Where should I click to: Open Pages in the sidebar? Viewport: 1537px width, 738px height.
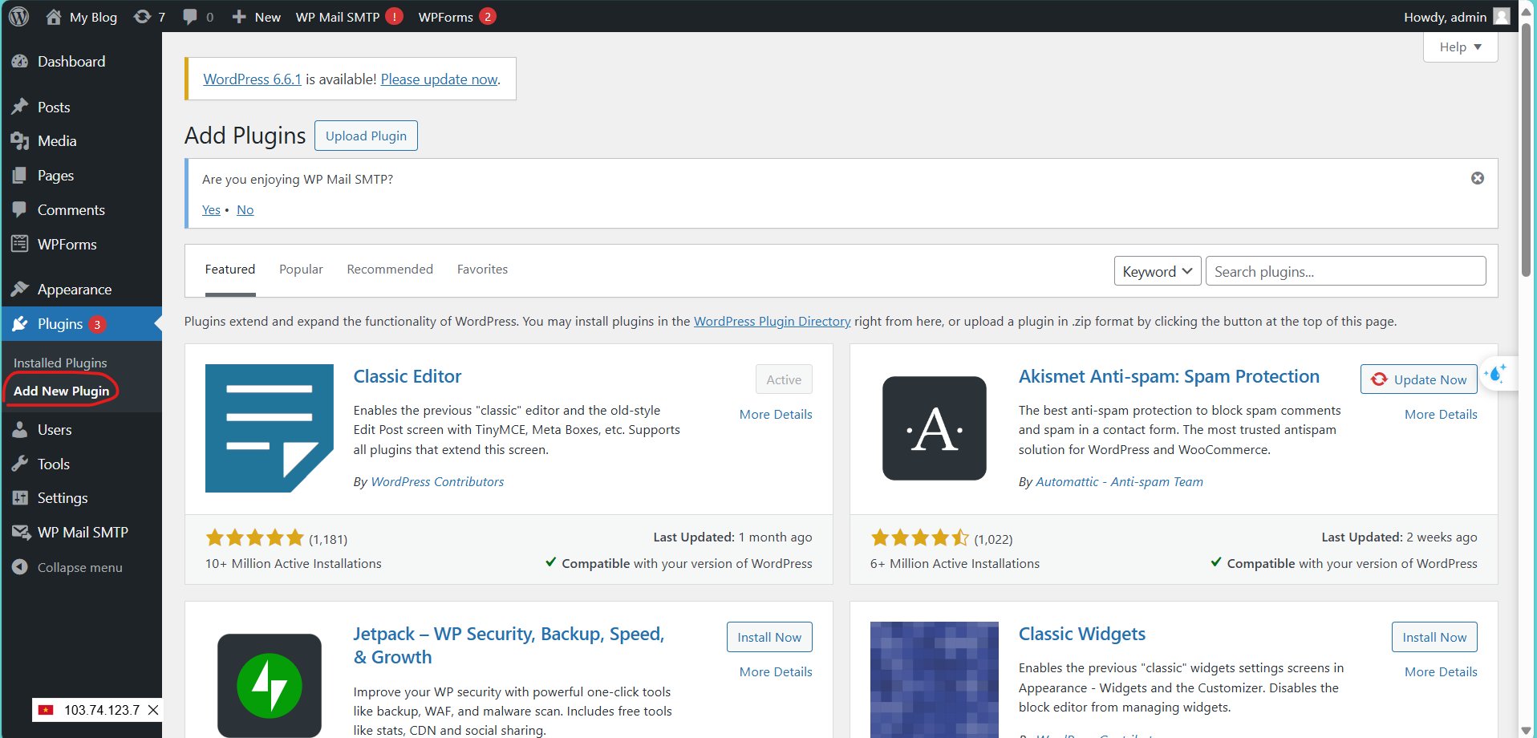click(x=81, y=176)
